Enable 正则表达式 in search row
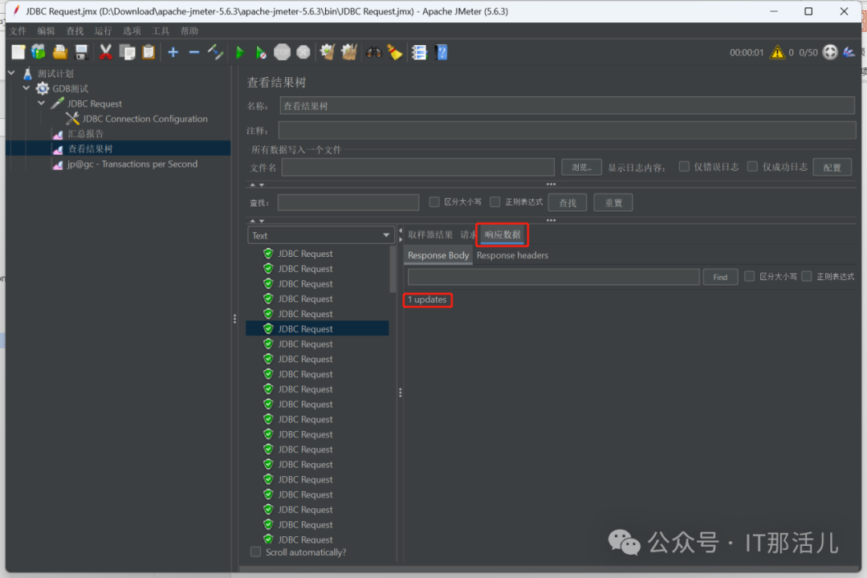867x578 pixels. 495,201
